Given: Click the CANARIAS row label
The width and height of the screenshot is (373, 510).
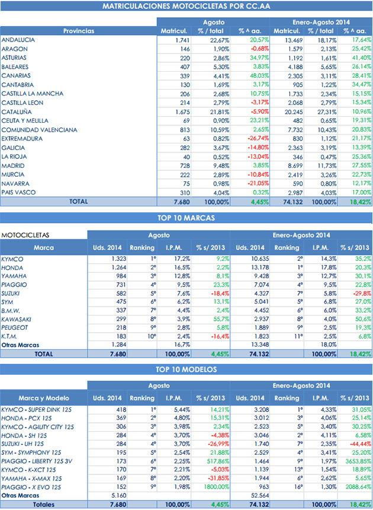Looking at the screenshot, I should pyautogui.click(x=16, y=75).
